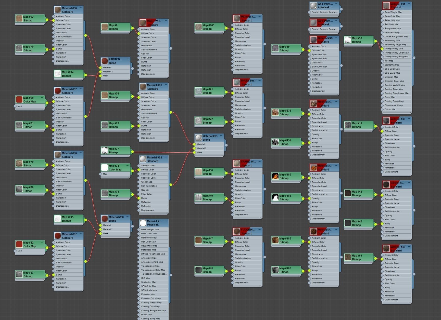This screenshot has height=320, width=441.
Task: Click the Map #188 opacity bitmap thumbnail
Action: 275,197
